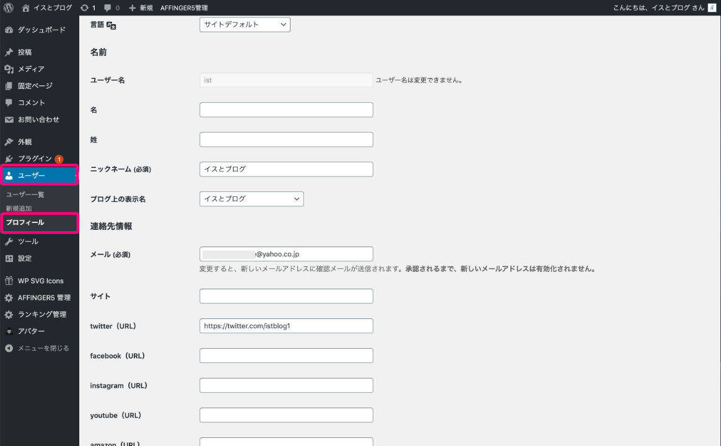Image resolution: width=721 pixels, height=446 pixels.
Task: Click the updates refresh icon
Action: click(84, 7)
